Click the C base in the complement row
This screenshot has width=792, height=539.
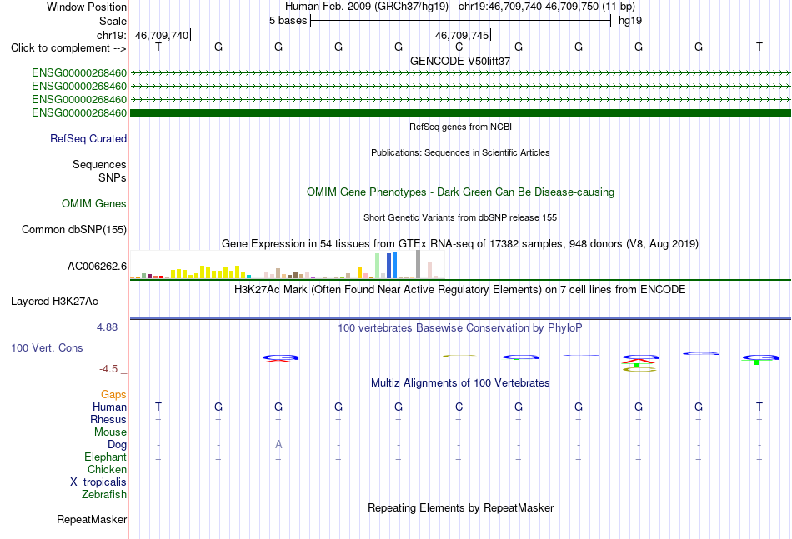459,47
